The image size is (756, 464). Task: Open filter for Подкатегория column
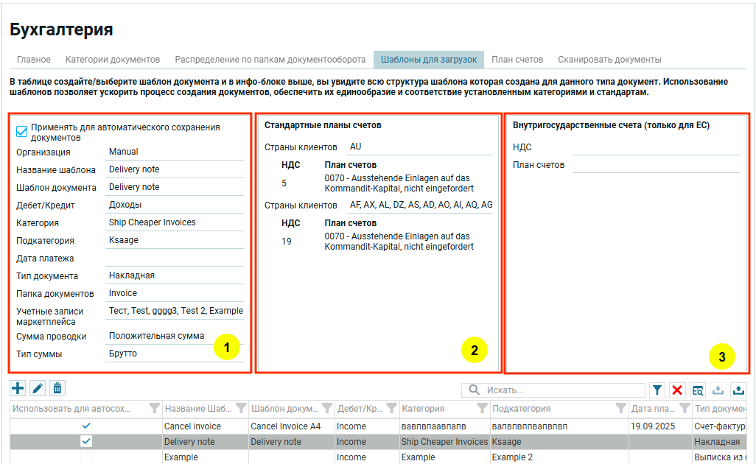click(620, 409)
